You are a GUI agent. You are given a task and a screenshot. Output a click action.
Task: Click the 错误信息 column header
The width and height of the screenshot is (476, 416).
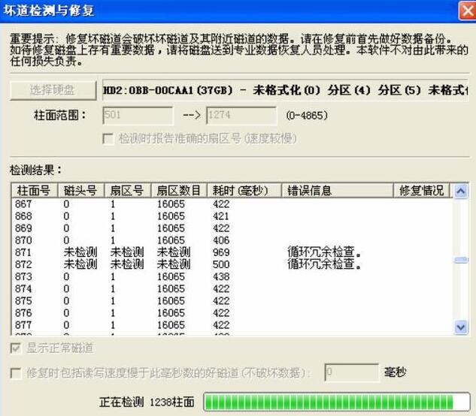point(338,191)
